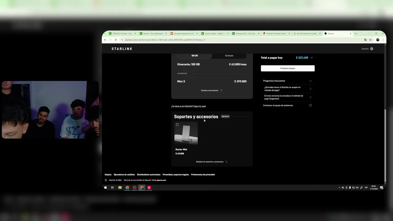Open File Explorer from the taskbar
Screen dimensions: 393x221
pos(120,188)
